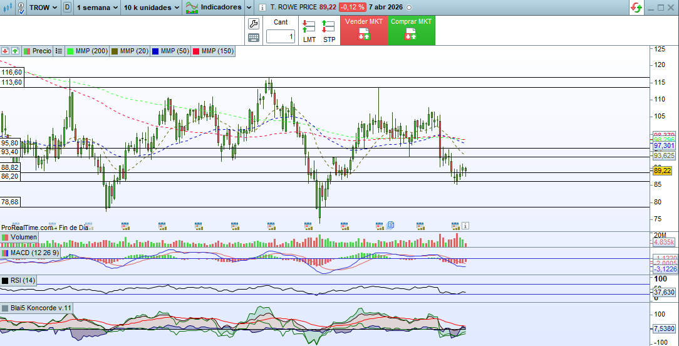Open the Volumen indicator label
This screenshot has height=346, width=679.
19,237
